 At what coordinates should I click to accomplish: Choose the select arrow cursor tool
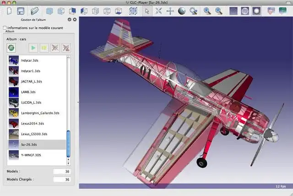pos(147,11)
